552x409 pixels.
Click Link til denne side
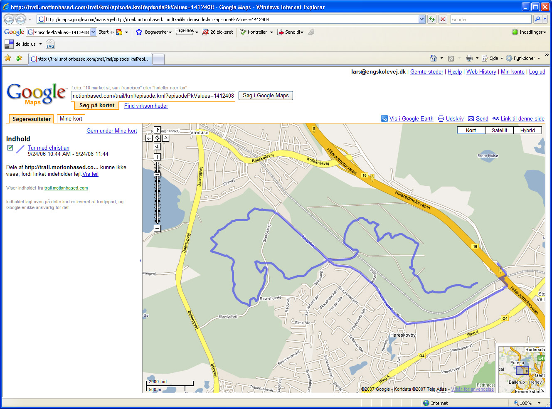click(522, 118)
